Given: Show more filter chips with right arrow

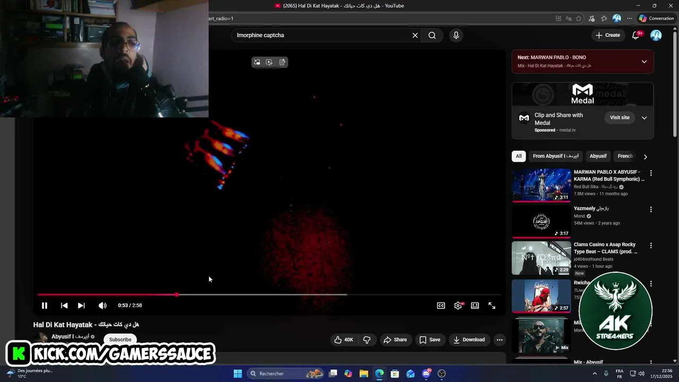Looking at the screenshot, I should 645,157.
